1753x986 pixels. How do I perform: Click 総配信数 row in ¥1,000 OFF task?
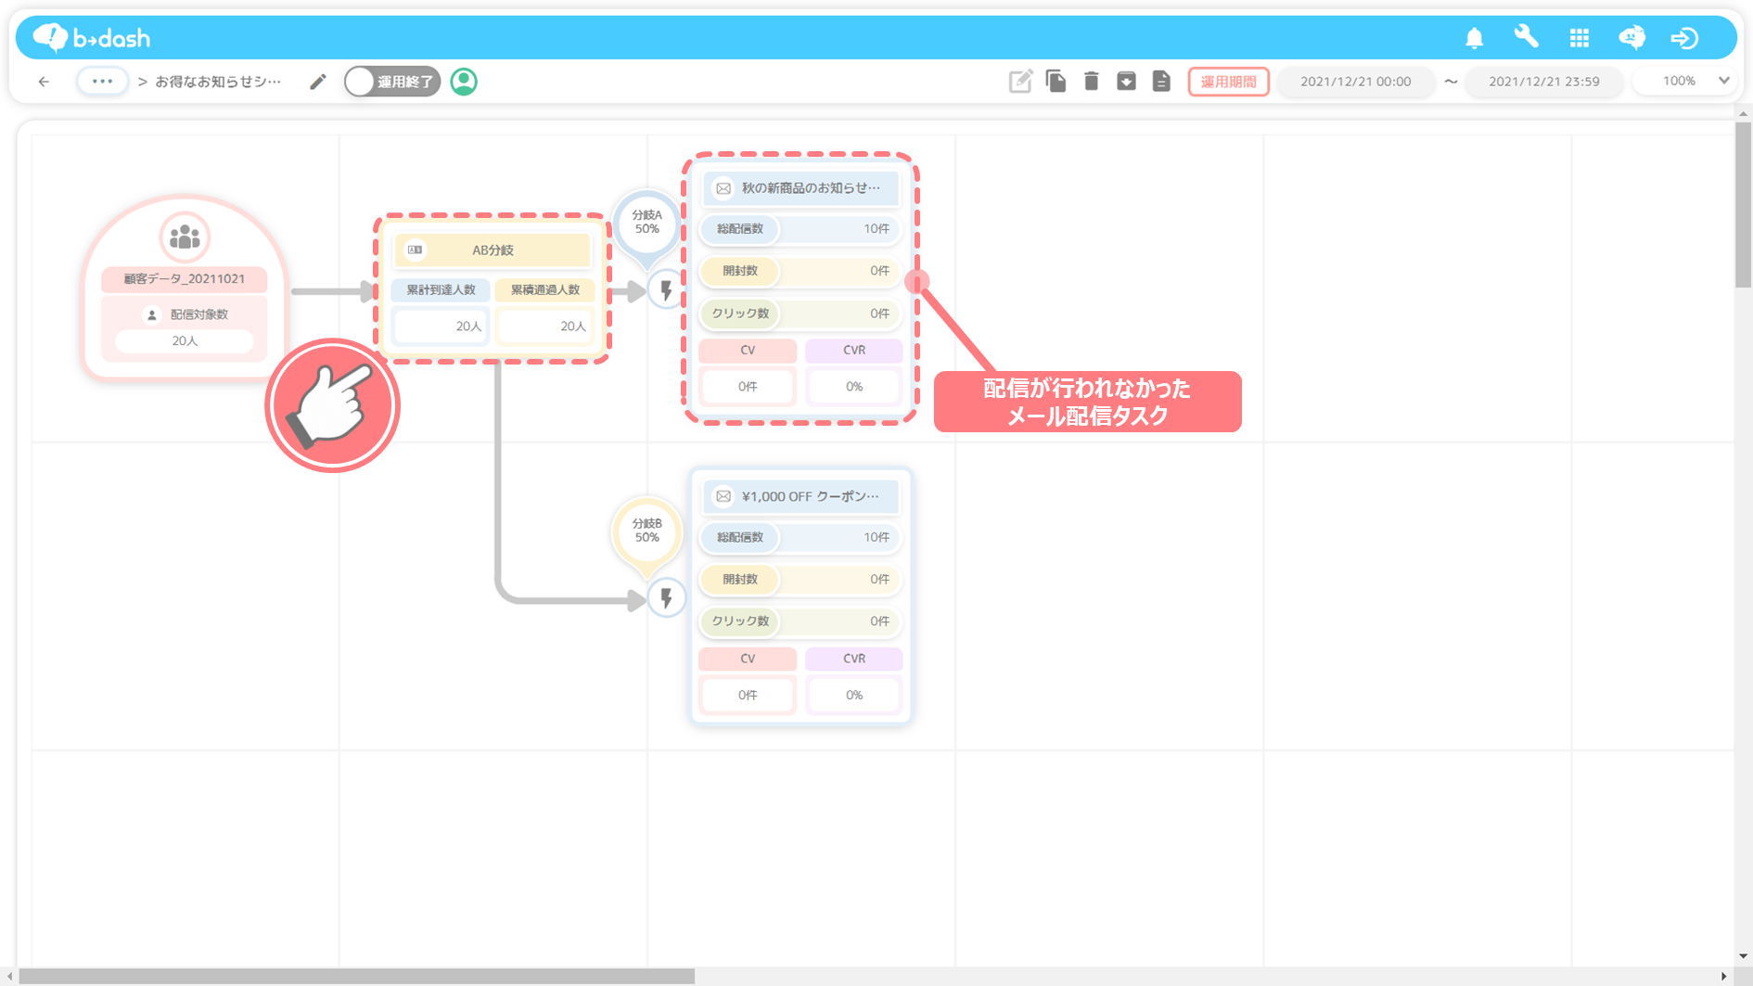coord(801,537)
